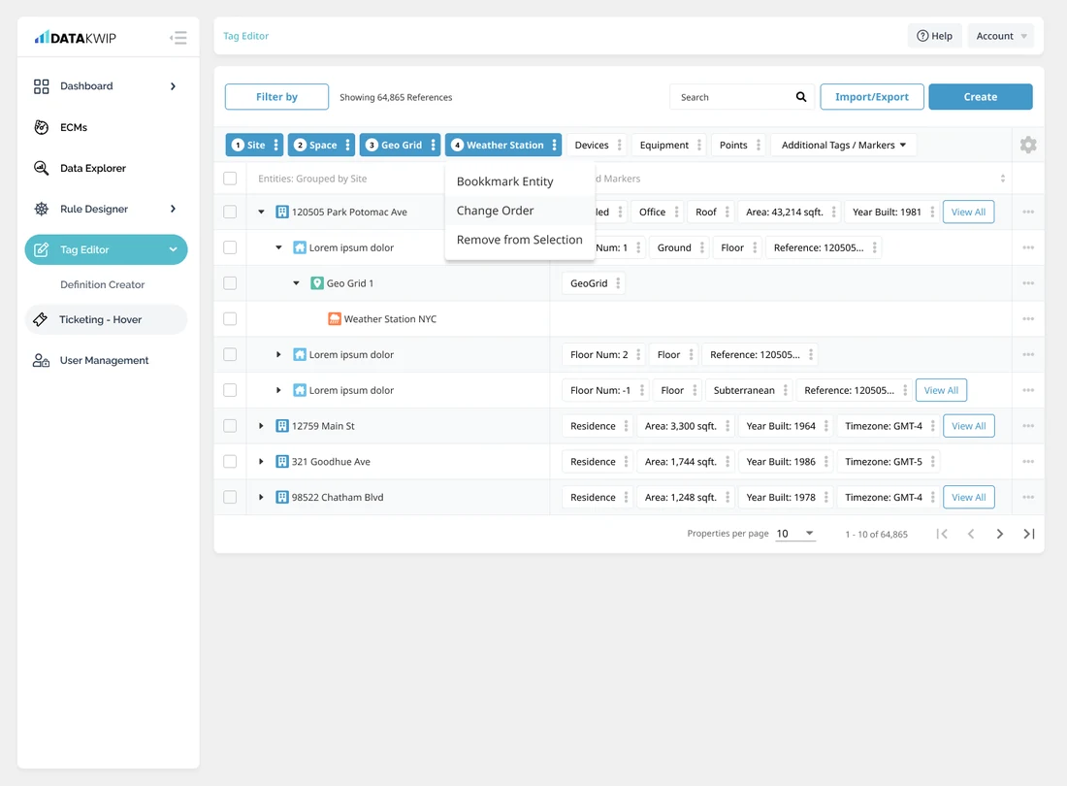The width and height of the screenshot is (1067, 786).
Task: Click View All for 98522 Chatham Blvd
Action: [x=968, y=498]
